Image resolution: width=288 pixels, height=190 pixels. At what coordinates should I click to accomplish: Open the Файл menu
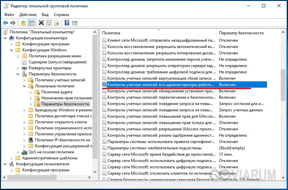coord(9,15)
